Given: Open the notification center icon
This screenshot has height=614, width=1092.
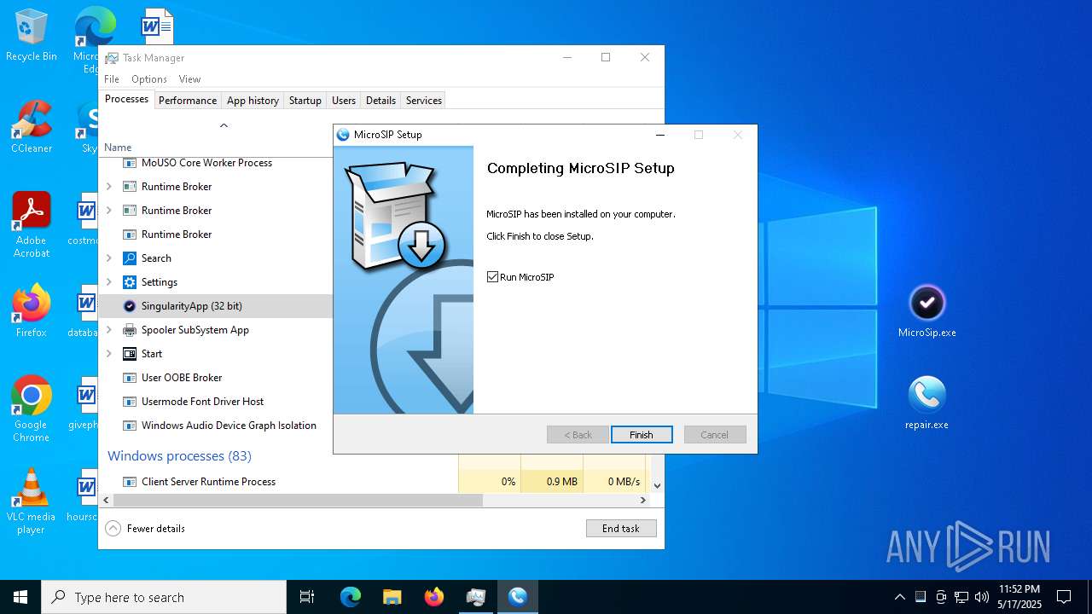Looking at the screenshot, I should pyautogui.click(x=1064, y=597).
